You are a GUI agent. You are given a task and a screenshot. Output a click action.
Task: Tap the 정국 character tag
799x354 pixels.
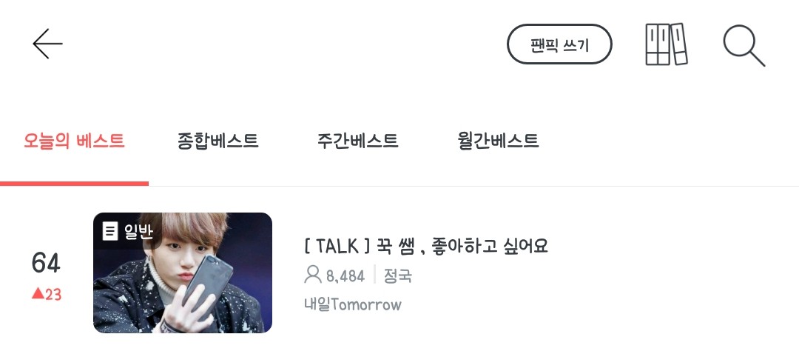click(397, 276)
